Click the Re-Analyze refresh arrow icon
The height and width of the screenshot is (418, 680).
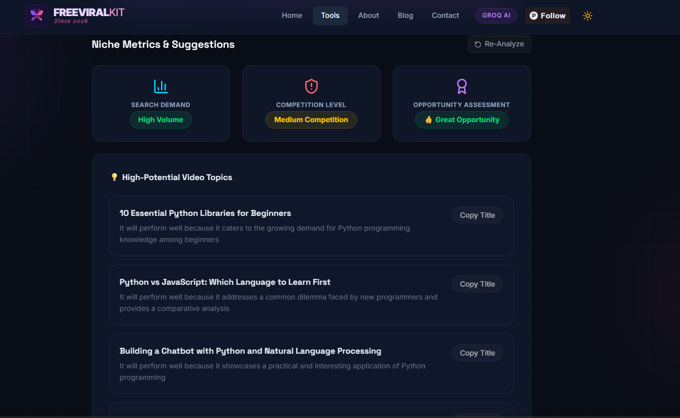tap(478, 44)
